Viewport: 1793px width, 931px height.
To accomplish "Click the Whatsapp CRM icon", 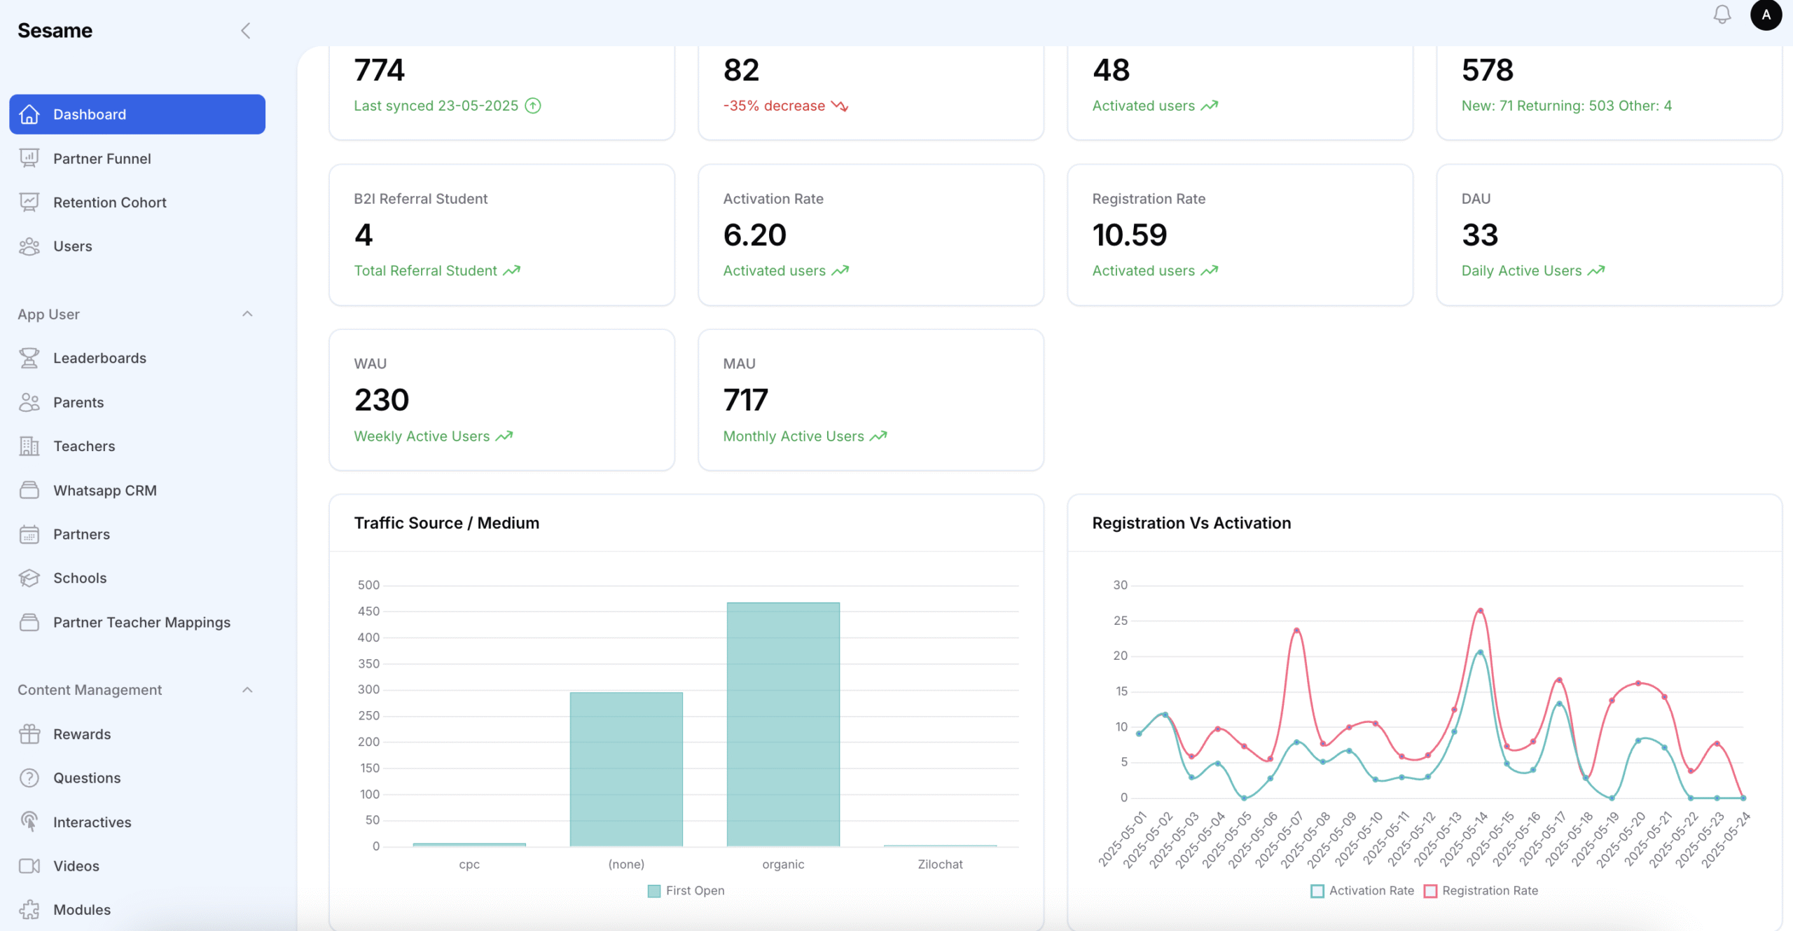I will [29, 490].
